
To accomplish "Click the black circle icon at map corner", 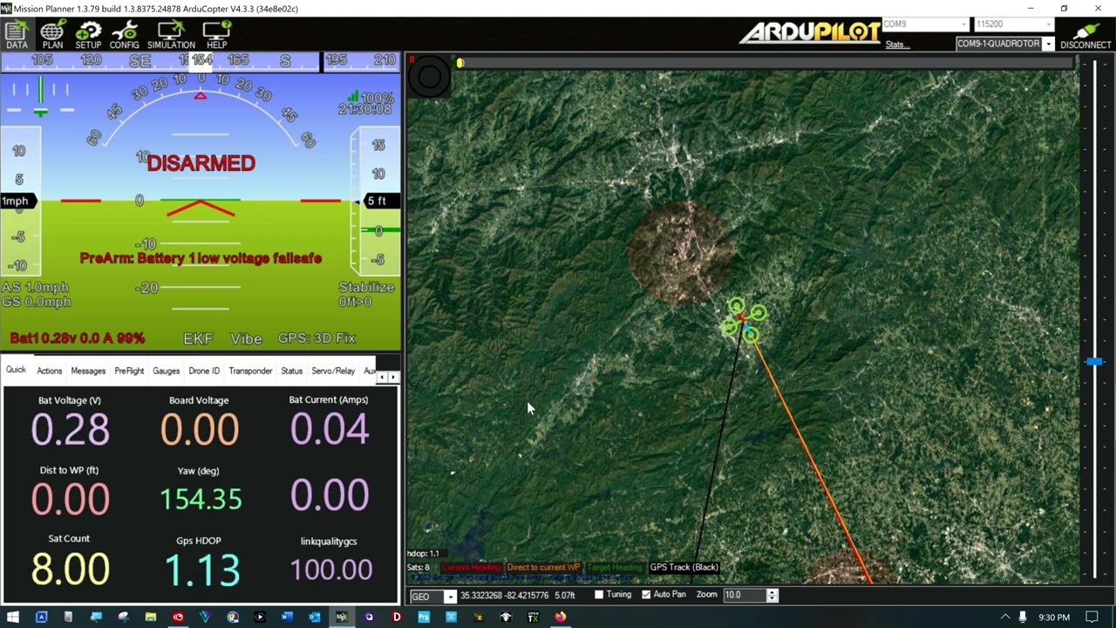I will click(429, 77).
